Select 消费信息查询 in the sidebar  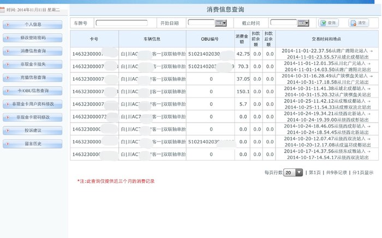pos(33,51)
